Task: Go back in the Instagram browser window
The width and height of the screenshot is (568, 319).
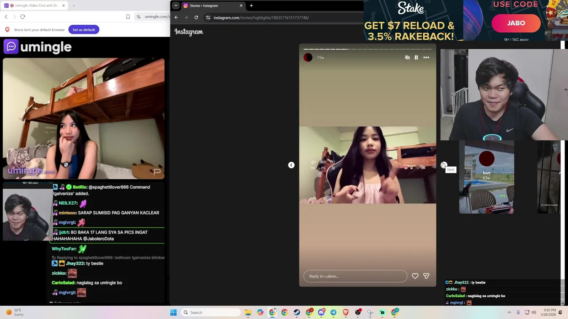Action: tap(176, 18)
